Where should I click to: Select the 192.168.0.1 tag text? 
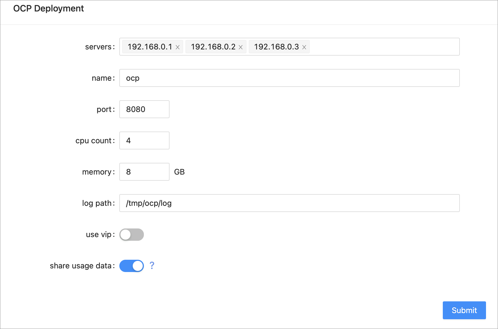[x=150, y=47]
